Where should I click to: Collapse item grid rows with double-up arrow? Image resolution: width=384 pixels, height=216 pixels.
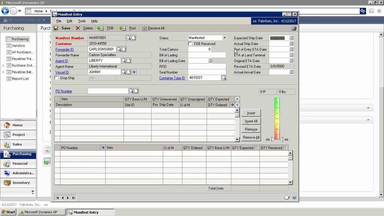(237, 99)
